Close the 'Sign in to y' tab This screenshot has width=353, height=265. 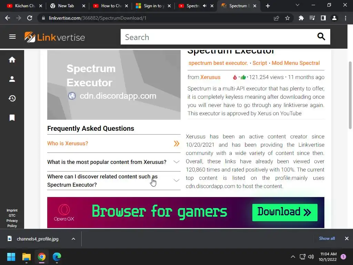[x=169, y=6]
